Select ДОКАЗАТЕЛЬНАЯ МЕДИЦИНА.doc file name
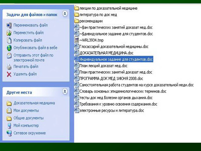 pos(106,53)
